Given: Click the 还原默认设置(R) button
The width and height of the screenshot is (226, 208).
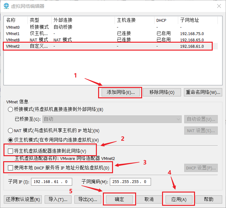Looking at the screenshot, I should point(23,199).
